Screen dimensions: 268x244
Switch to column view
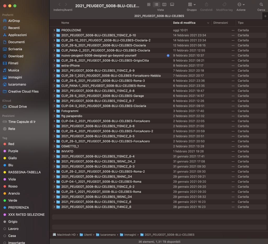[164, 4]
